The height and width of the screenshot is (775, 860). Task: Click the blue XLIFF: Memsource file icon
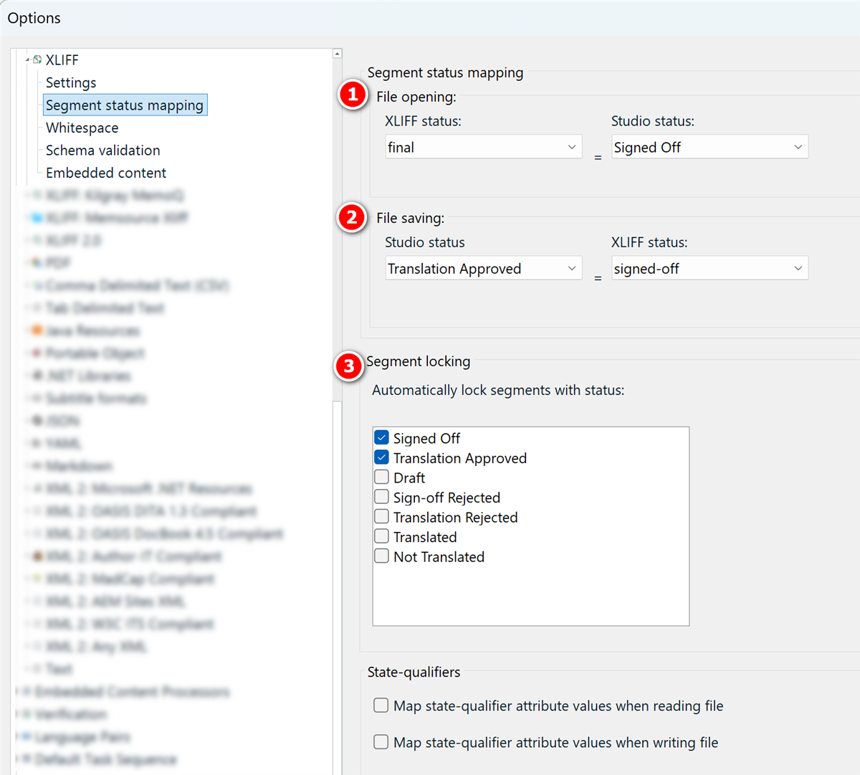click(36, 217)
